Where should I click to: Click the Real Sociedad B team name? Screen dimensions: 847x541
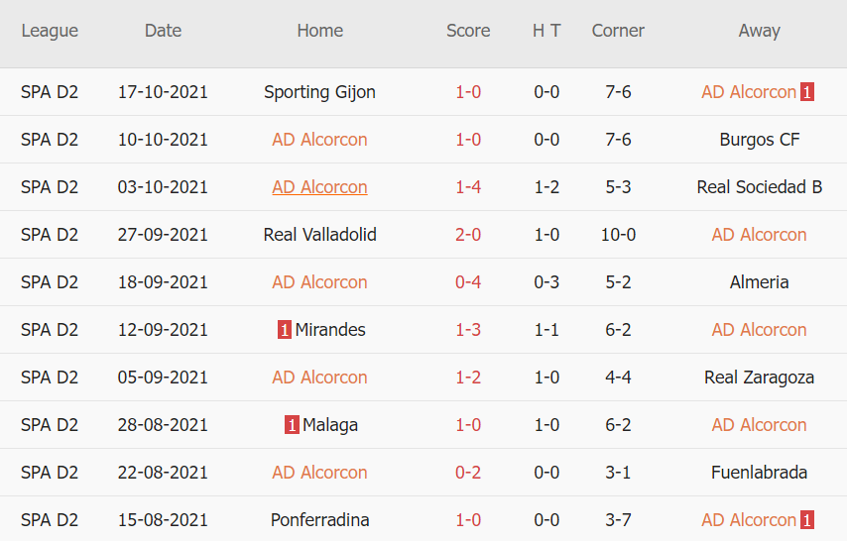pyautogui.click(x=760, y=187)
